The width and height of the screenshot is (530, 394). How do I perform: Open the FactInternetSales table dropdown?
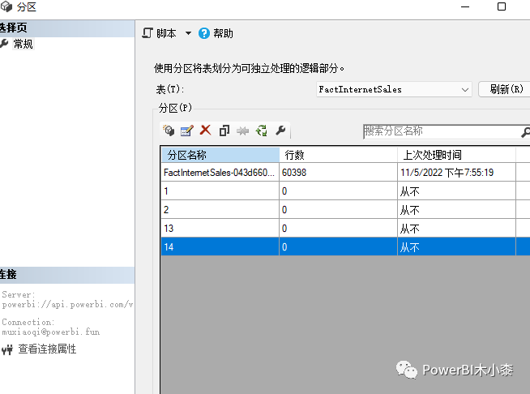(465, 90)
